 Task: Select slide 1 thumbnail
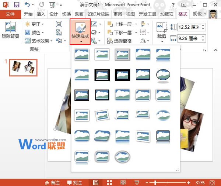[23, 68]
